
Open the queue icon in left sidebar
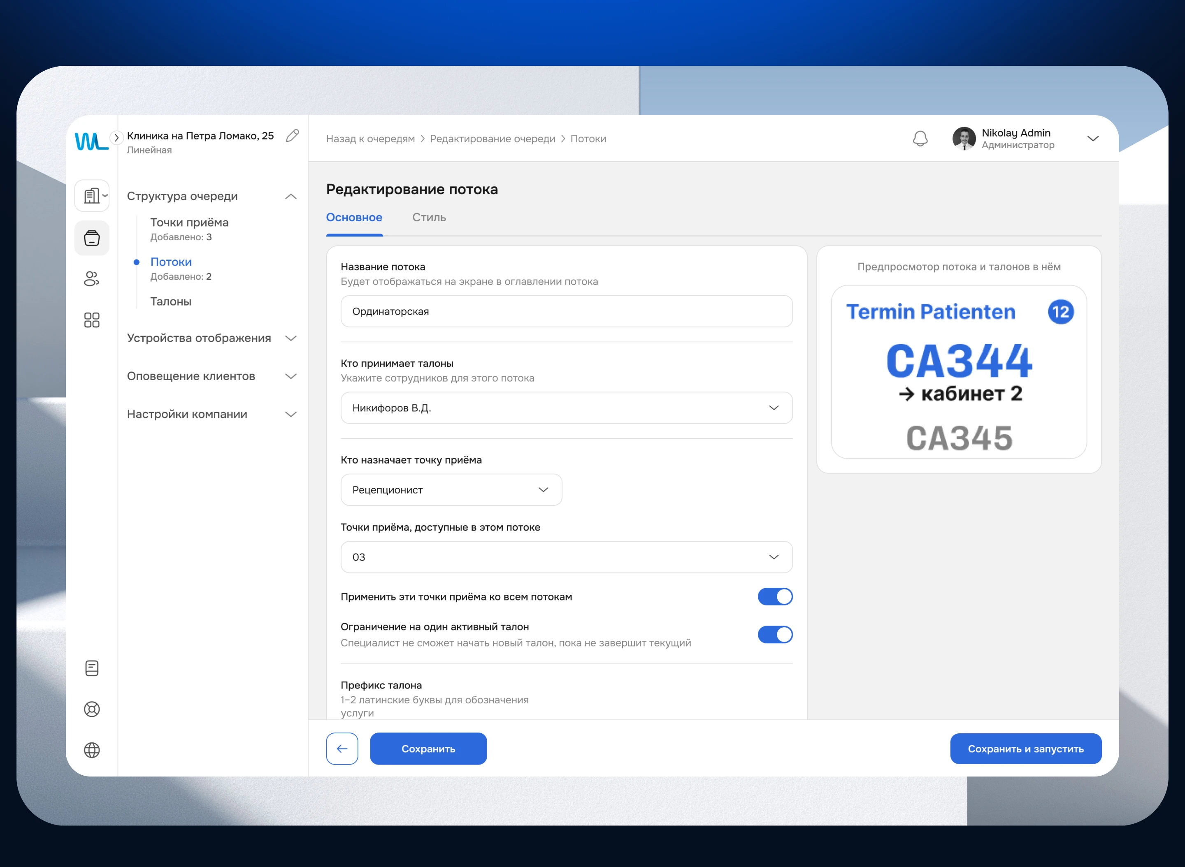click(x=92, y=238)
